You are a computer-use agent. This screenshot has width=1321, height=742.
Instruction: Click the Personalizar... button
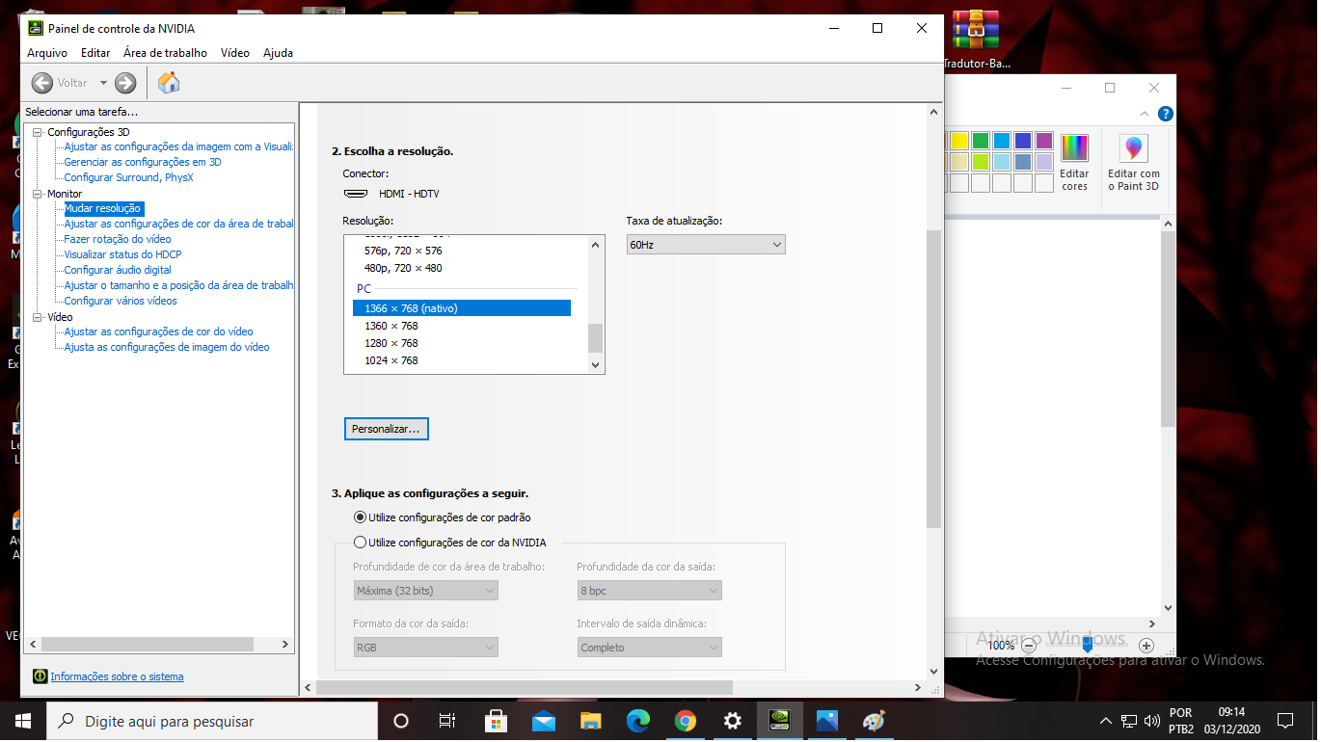pos(386,429)
